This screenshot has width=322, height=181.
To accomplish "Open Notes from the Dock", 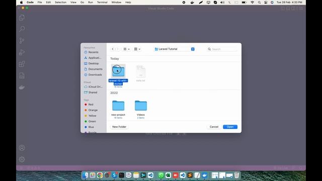I will (136, 175).
